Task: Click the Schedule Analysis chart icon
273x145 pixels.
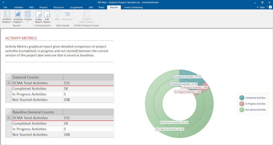Action: [18, 14]
